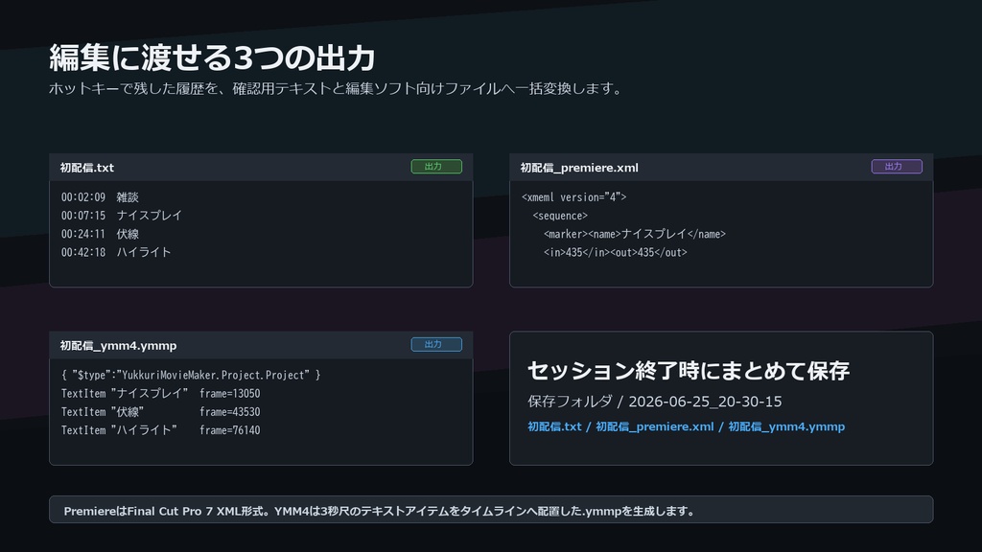Select the 初配信_premiere.xml panel title
The height and width of the screenshot is (552, 982).
click(x=579, y=168)
